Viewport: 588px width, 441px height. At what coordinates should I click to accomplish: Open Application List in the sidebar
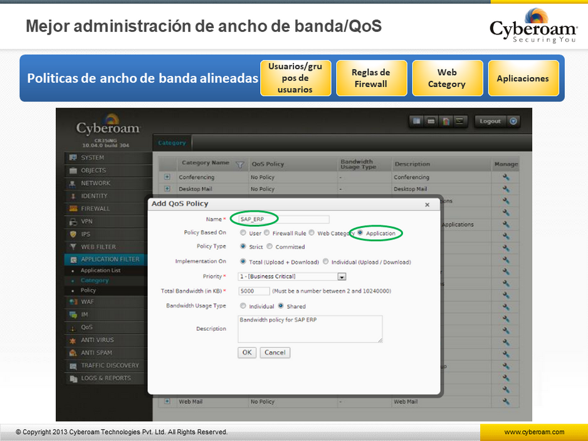coord(100,271)
